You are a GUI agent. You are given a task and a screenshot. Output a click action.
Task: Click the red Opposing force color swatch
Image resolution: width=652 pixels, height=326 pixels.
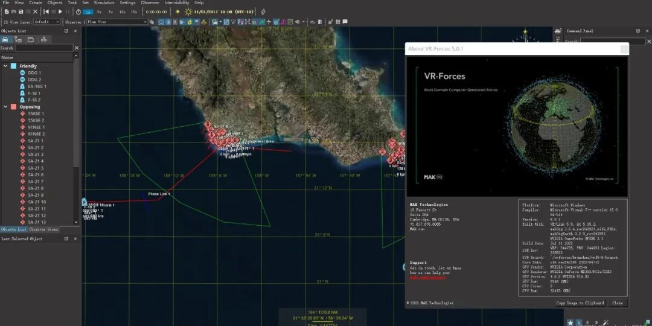(14, 107)
